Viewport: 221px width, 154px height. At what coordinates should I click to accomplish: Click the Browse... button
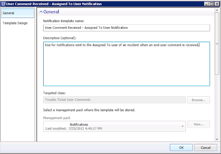pyautogui.click(x=199, y=100)
